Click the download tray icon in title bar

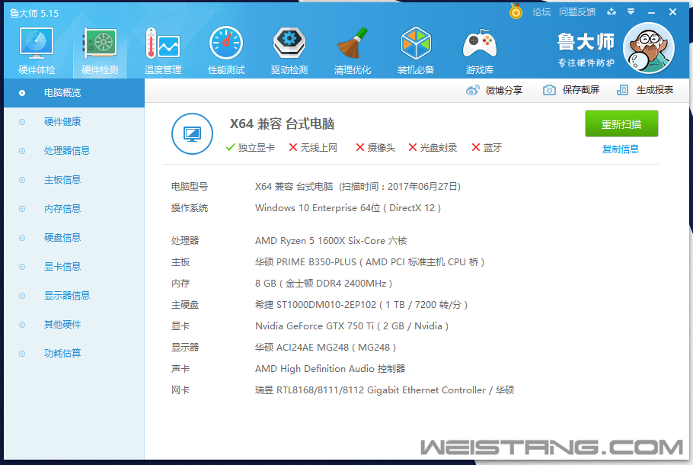tap(612, 11)
